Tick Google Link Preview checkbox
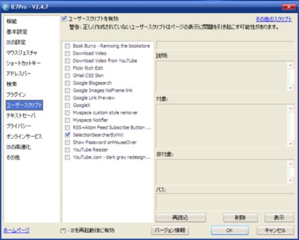Screen dimensions: 299x240 coord(68,98)
